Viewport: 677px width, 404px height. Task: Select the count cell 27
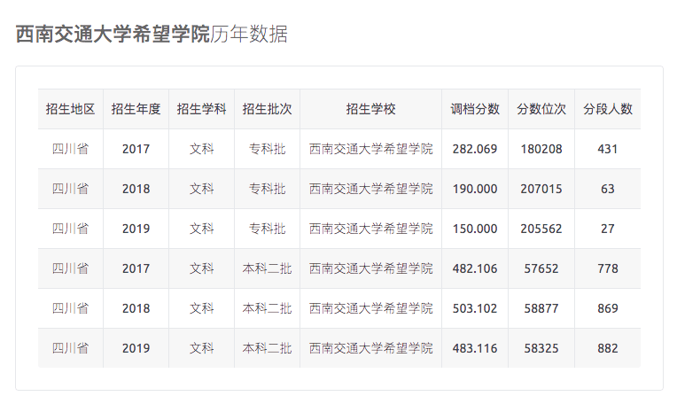(608, 229)
